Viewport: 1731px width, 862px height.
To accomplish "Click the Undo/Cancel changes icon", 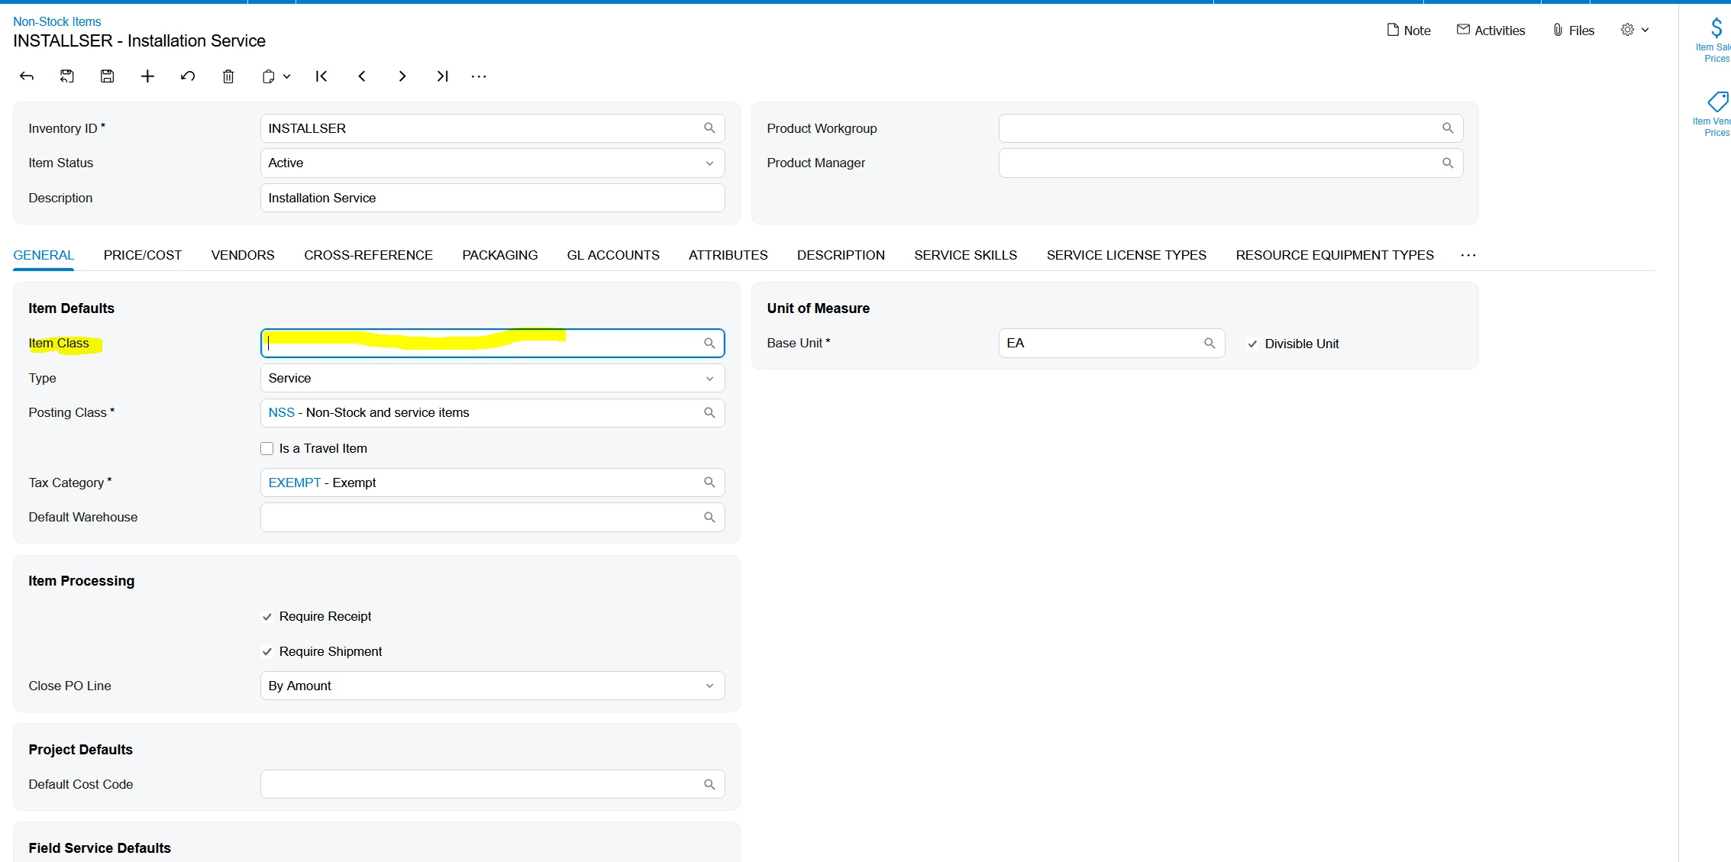I will 188,76.
